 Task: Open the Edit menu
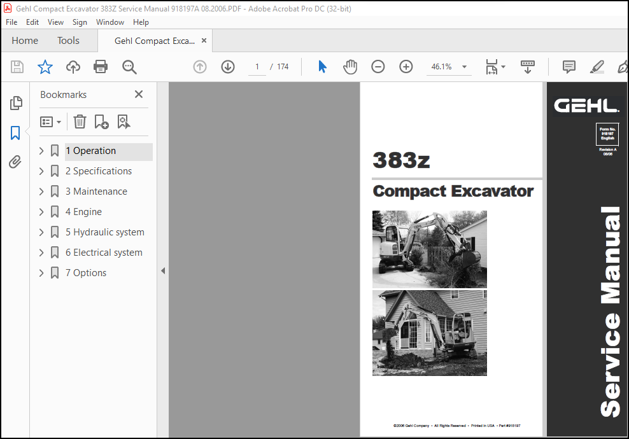pos(32,22)
